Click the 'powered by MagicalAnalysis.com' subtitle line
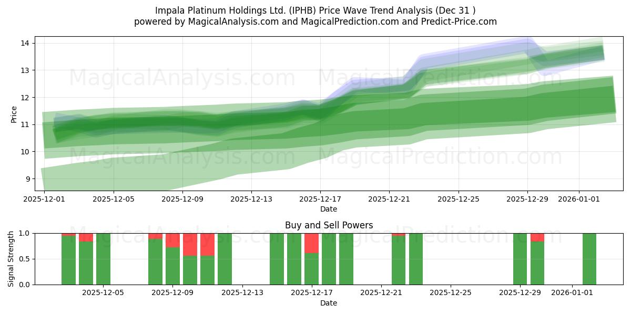This screenshot has width=631, height=315. 315,22
